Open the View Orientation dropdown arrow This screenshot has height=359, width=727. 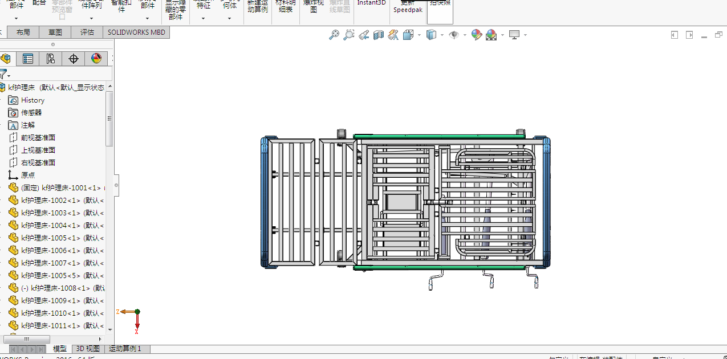click(x=419, y=35)
